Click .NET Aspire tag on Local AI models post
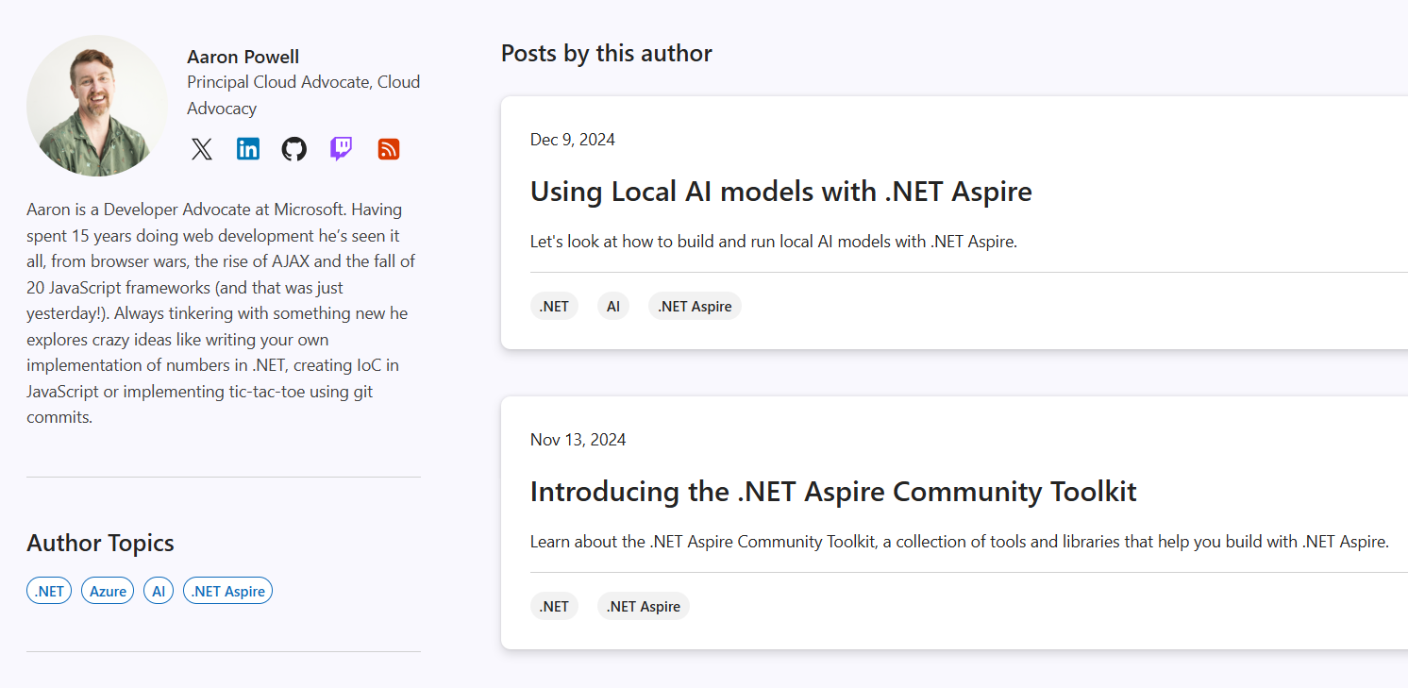Viewport: 1408px width, 688px height. tap(695, 306)
